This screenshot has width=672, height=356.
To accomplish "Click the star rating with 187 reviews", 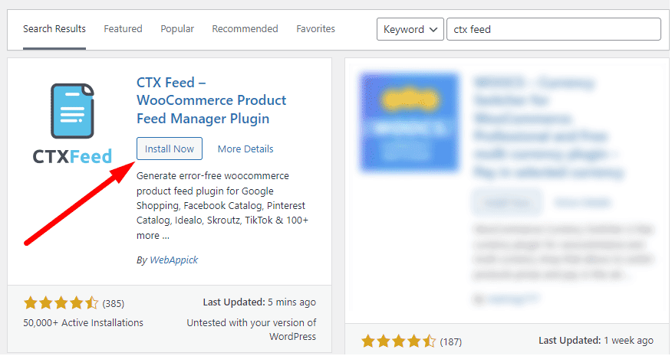I will pyautogui.click(x=399, y=341).
